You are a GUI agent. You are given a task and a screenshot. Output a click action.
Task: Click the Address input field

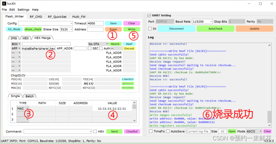[x=95, y=29]
